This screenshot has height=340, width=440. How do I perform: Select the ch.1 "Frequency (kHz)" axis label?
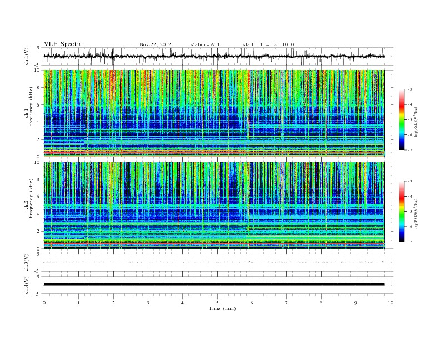point(31,107)
